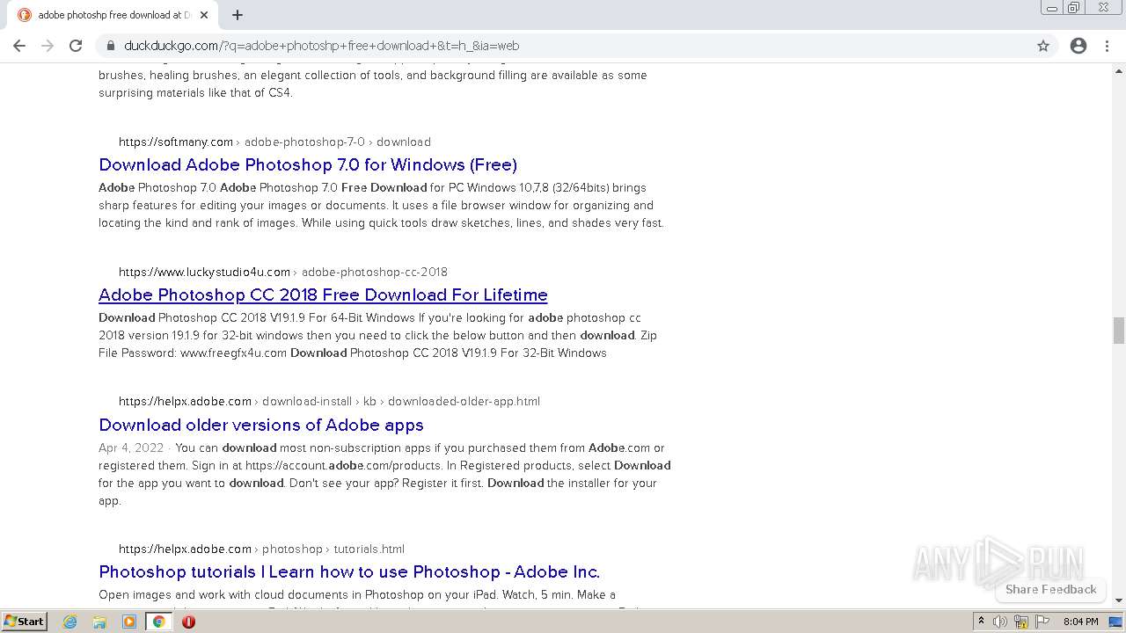Click the red security taskbar icon

coord(188,622)
